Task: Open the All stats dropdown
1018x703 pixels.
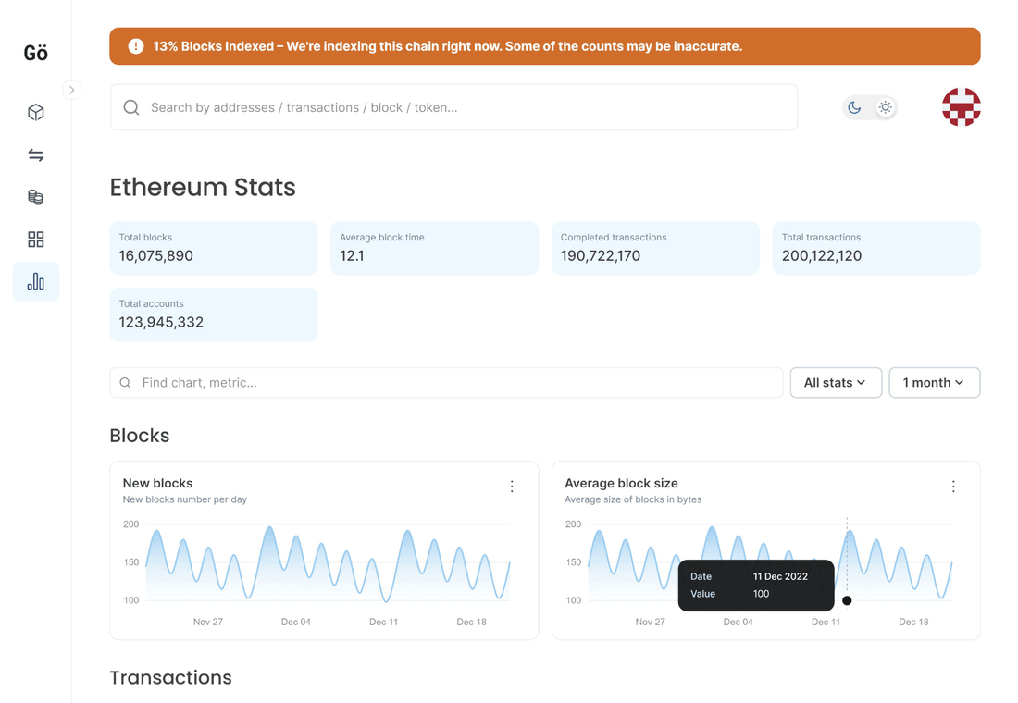Action: (x=836, y=382)
